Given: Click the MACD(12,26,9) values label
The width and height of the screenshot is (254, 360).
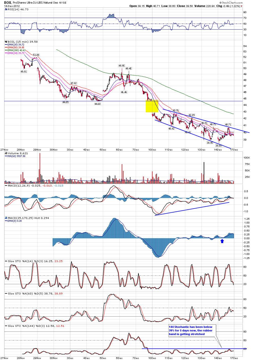Looking at the screenshot, I should tap(36, 186).
